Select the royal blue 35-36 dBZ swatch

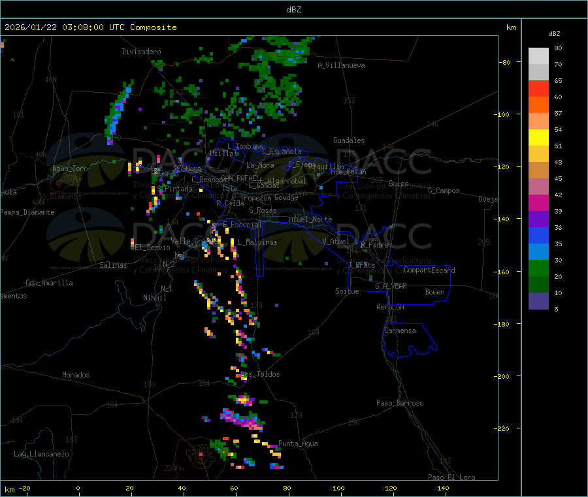coord(538,235)
